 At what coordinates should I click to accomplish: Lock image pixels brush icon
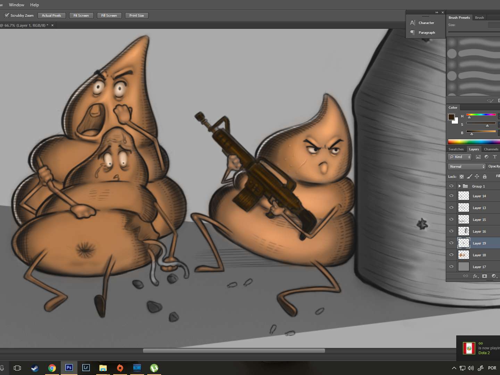coord(469,176)
